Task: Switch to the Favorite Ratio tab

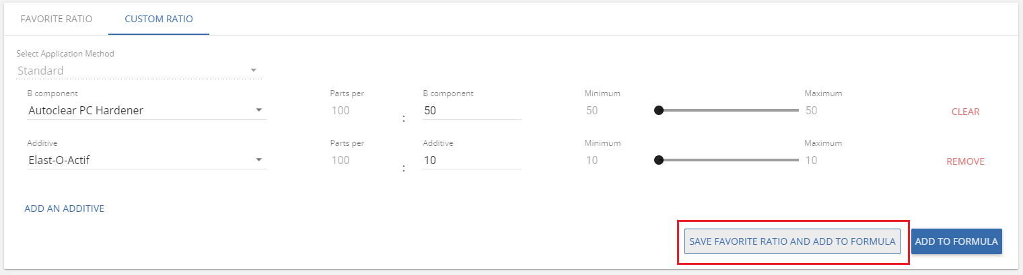Action: click(57, 19)
